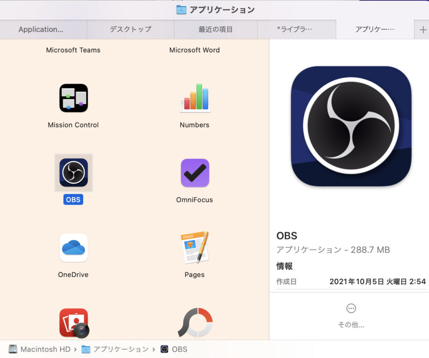Click the アプリケーション window title text

(222, 10)
